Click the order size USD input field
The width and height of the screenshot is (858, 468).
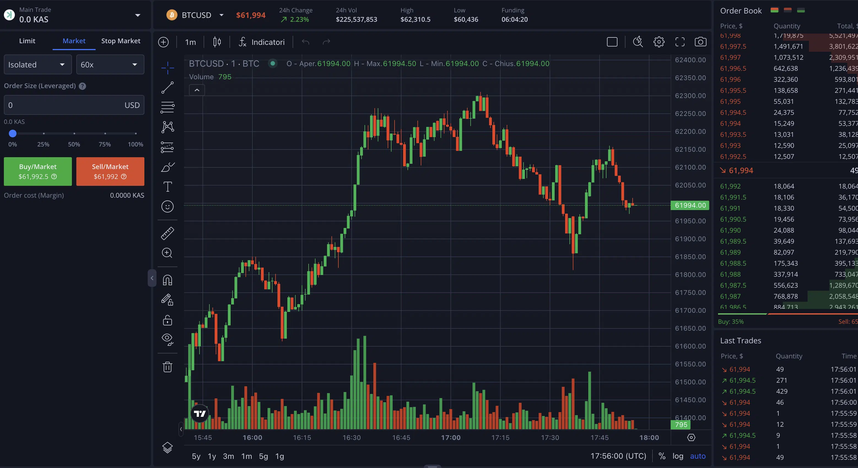coord(63,105)
